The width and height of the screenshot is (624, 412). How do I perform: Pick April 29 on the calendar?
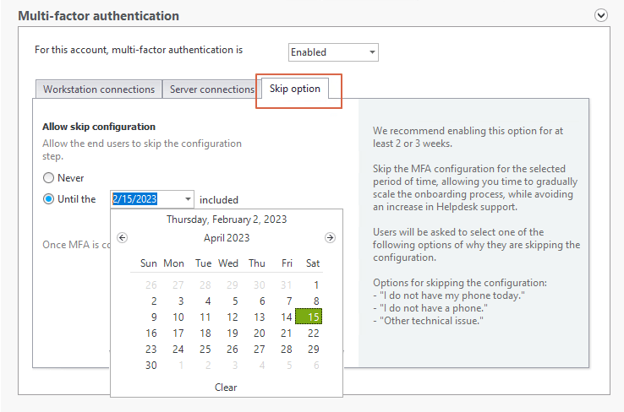(x=313, y=350)
